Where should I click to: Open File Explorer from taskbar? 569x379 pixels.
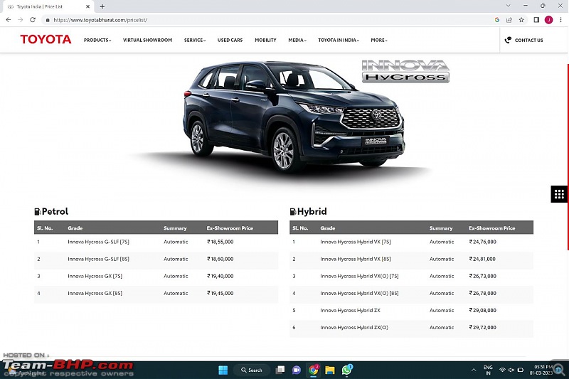(x=330, y=370)
